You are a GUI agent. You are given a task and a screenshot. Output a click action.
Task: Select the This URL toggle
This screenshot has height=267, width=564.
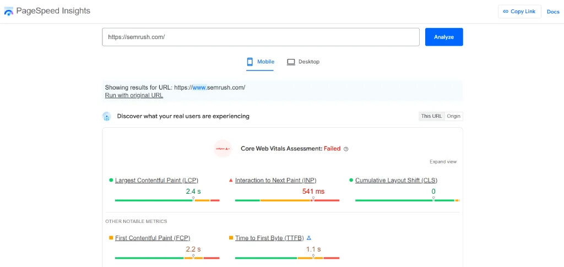tap(431, 116)
